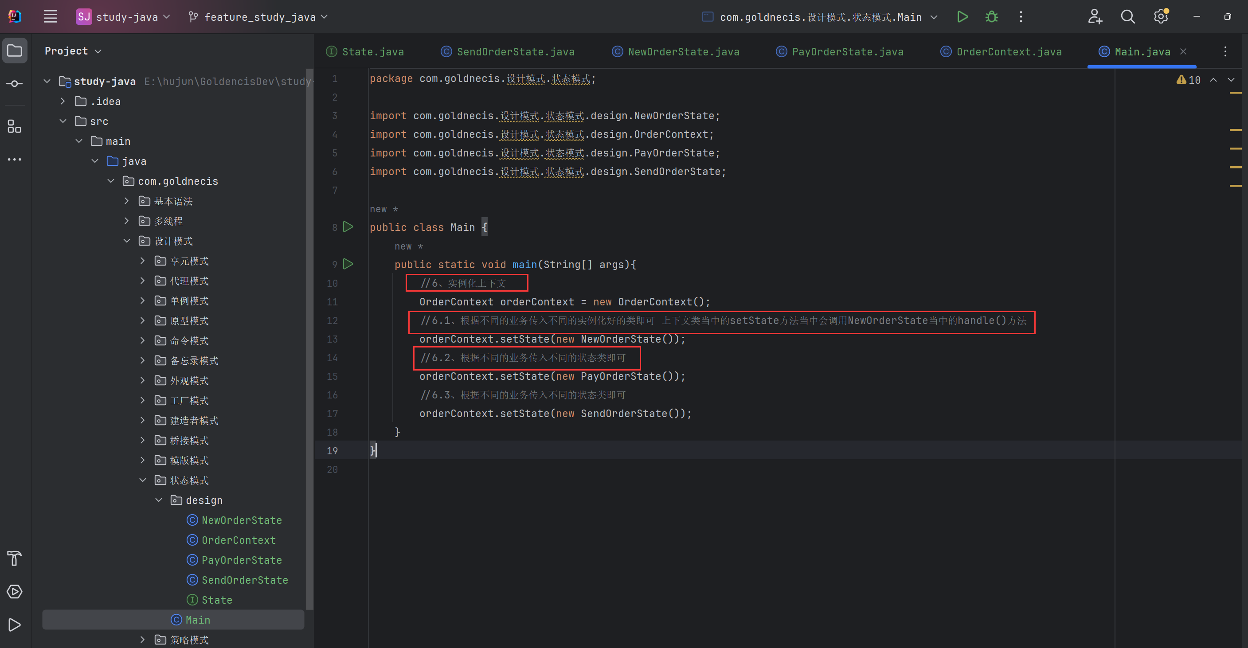Open the run configuration selector dropdown
Viewport: 1248px width, 648px height.
(x=820, y=17)
